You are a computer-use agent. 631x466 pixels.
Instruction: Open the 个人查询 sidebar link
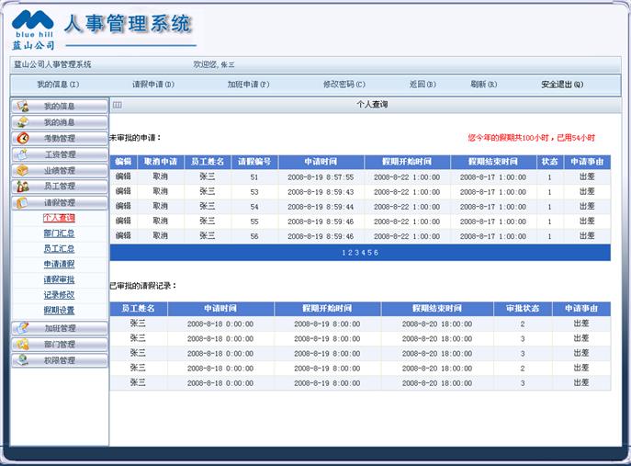point(59,218)
